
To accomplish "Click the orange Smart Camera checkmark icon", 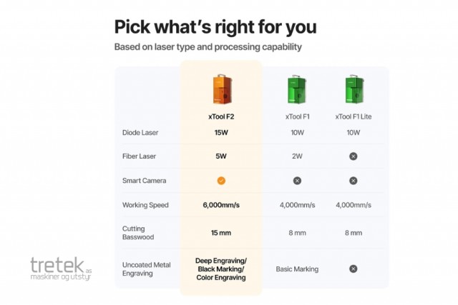I will (x=221, y=181).
